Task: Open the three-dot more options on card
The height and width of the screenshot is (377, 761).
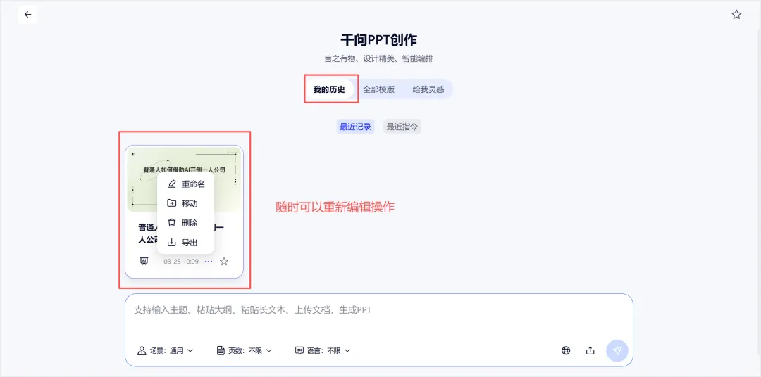Action: (209, 262)
